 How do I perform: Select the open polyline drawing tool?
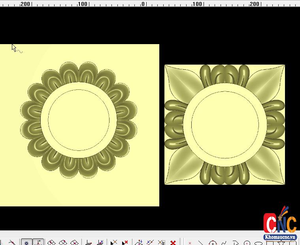tap(236, 243)
